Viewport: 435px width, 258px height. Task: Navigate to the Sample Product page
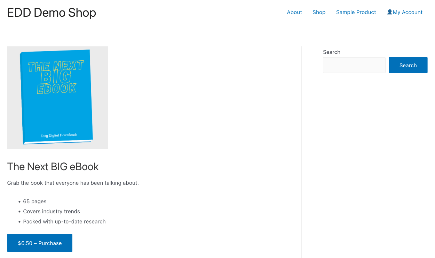356,12
